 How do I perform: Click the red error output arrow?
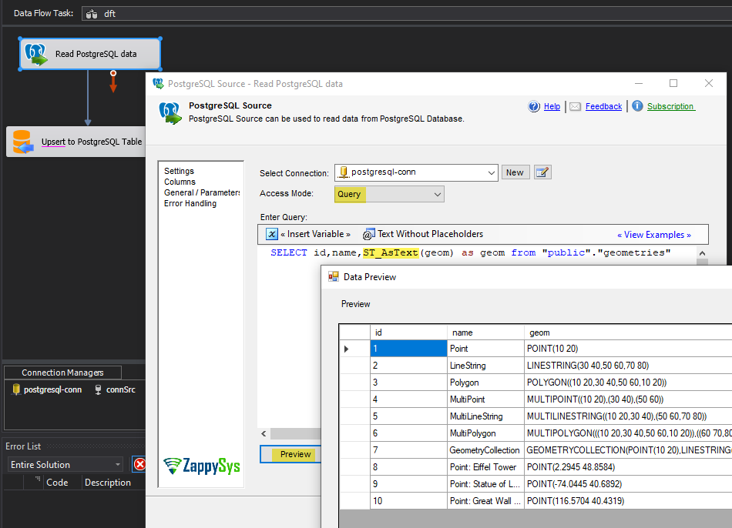coord(113,82)
